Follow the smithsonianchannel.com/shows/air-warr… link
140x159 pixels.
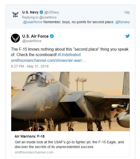click(x=48, y=61)
